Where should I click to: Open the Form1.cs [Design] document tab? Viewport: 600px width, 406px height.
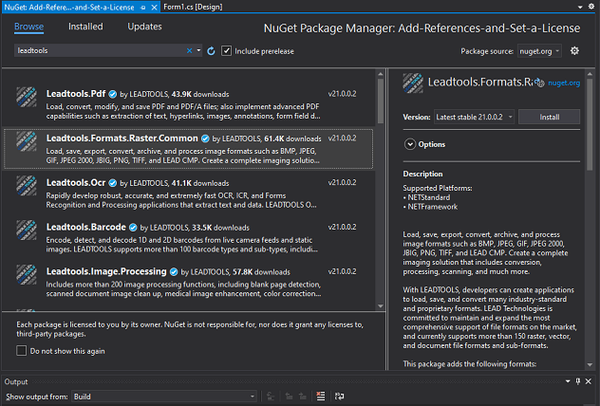[x=193, y=7]
